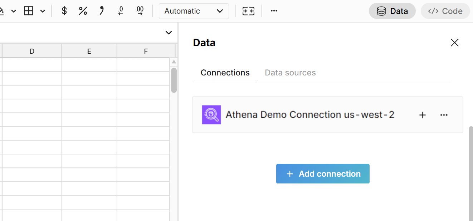Switch to the Data sources tab
The image size is (473, 221).
tap(290, 73)
